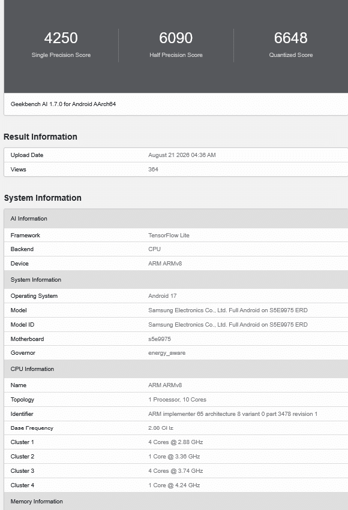
Task: Click the Result Information heading
Action: pos(40,137)
